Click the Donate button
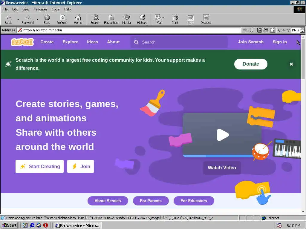Image resolution: width=306 pixels, height=229 pixels. 251,64
